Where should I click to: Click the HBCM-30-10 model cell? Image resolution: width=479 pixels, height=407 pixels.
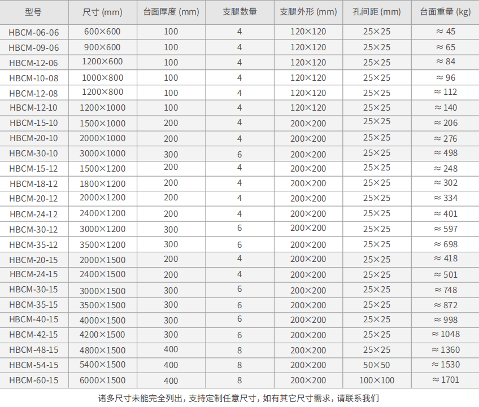click(x=34, y=154)
